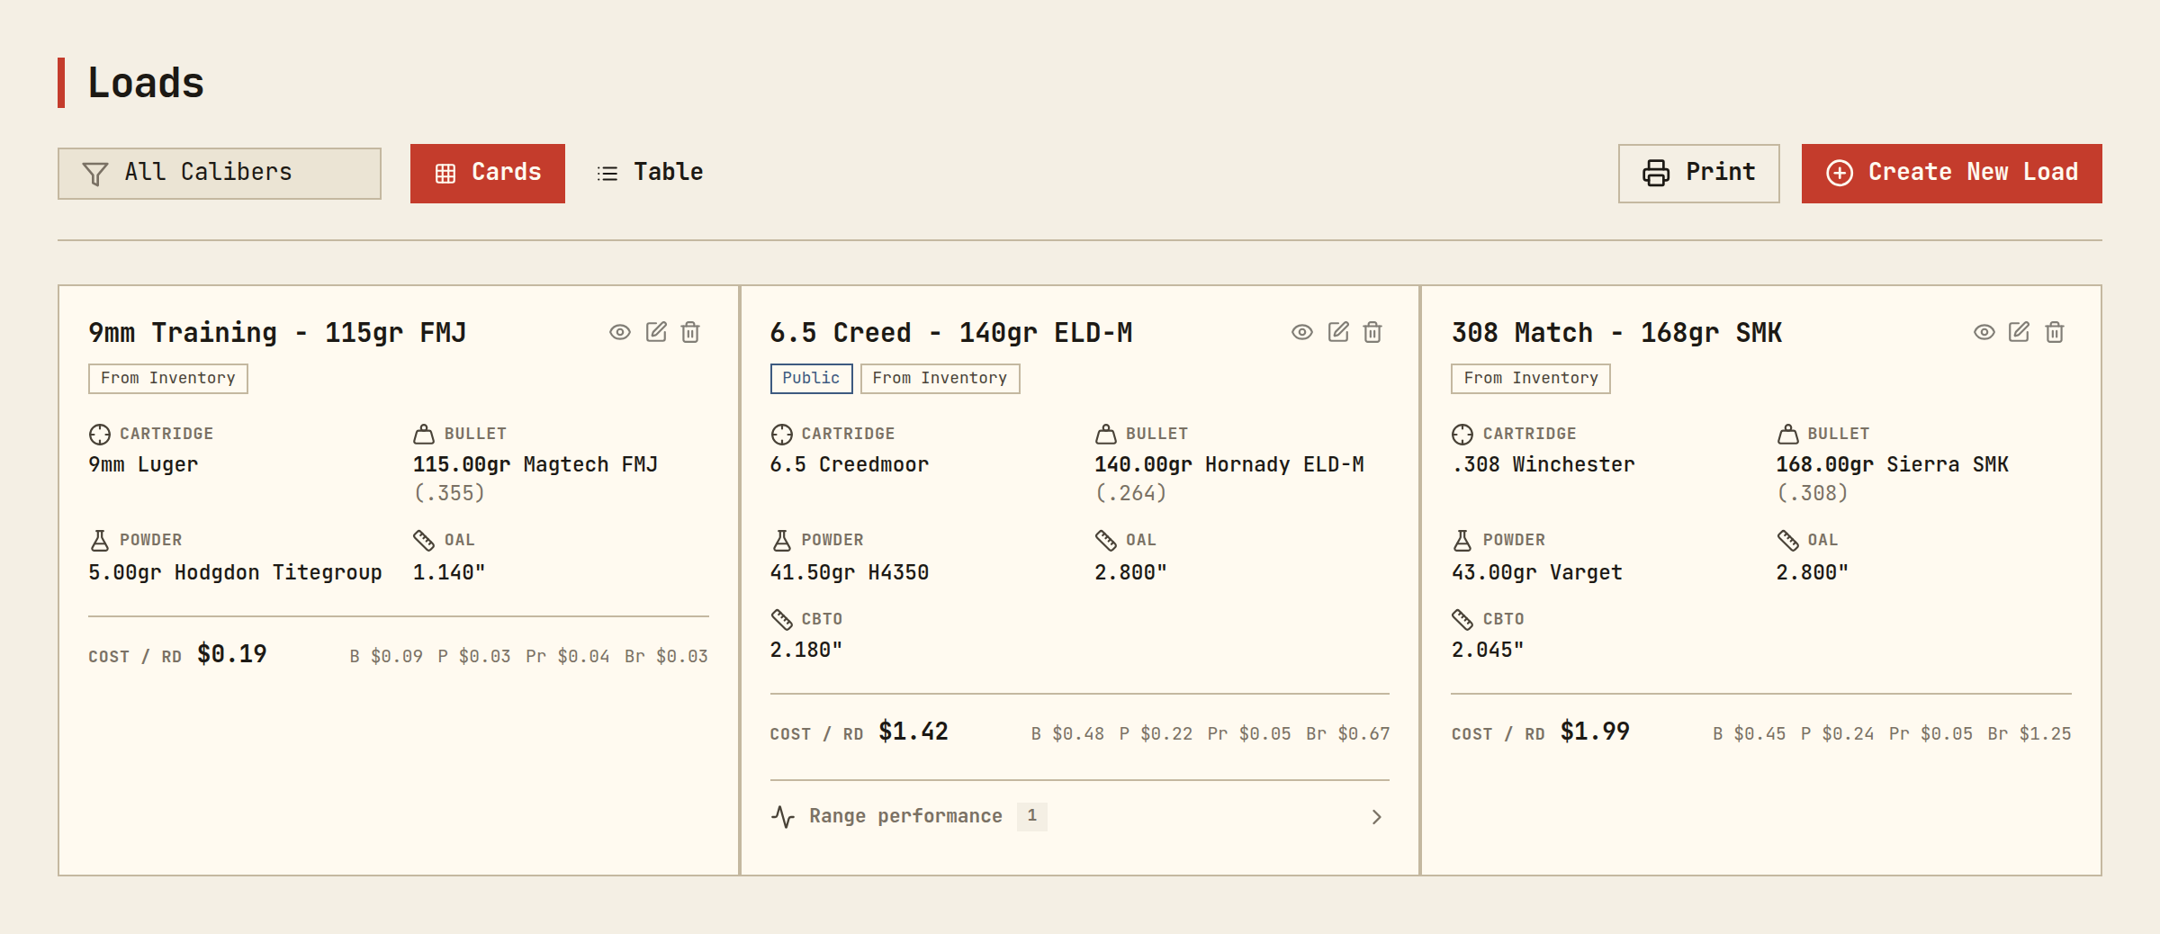The height and width of the screenshot is (934, 2160).
Task: Click the 6.5 Creedmoor cartridge value
Action: [850, 465]
